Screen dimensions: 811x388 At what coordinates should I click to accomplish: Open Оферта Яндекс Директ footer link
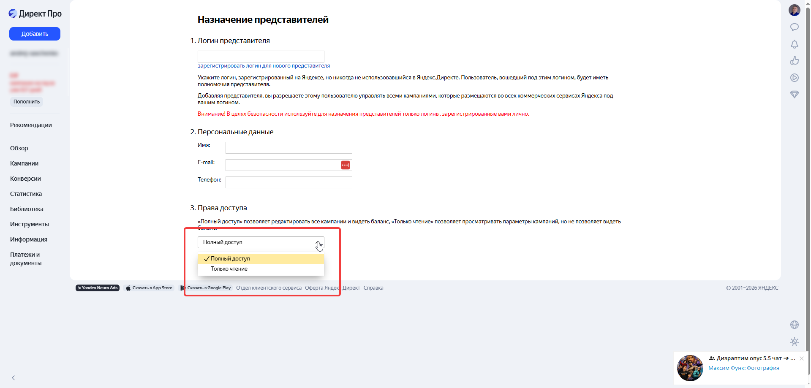pyautogui.click(x=332, y=288)
